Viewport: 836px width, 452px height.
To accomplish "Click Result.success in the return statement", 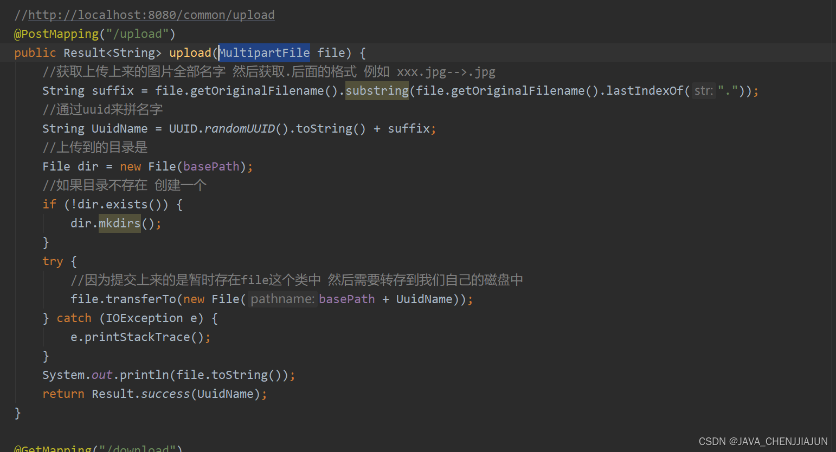I will point(141,394).
